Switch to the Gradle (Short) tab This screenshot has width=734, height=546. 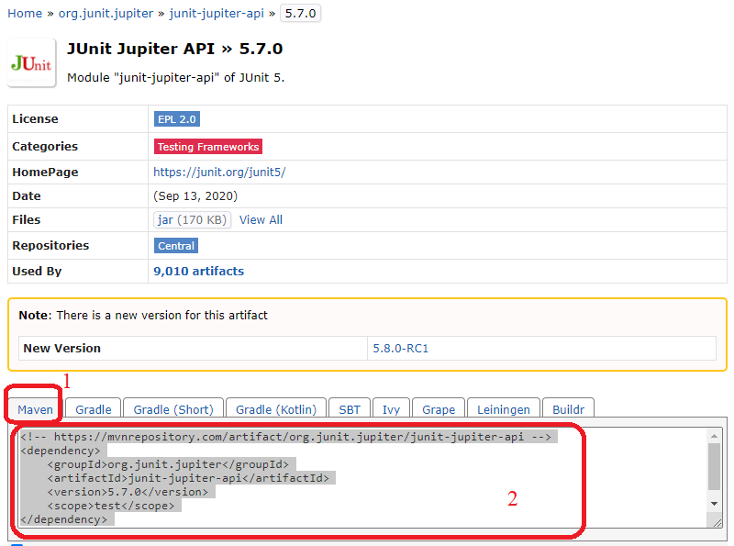pos(173,409)
